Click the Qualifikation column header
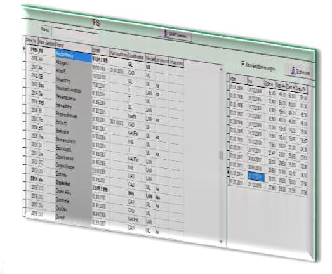 136,57
